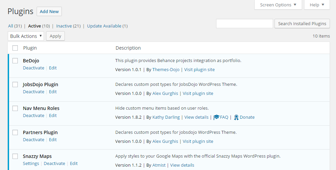Click the FAQ graduation cap icon
Viewport: 336px width, 170px height.
point(216,117)
